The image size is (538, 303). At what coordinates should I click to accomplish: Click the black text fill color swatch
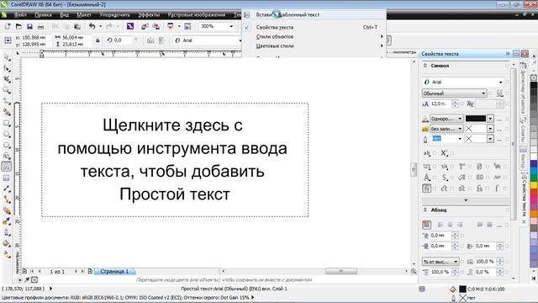[x=476, y=119]
